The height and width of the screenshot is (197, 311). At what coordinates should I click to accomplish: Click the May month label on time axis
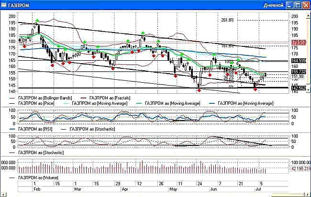coord(173,189)
